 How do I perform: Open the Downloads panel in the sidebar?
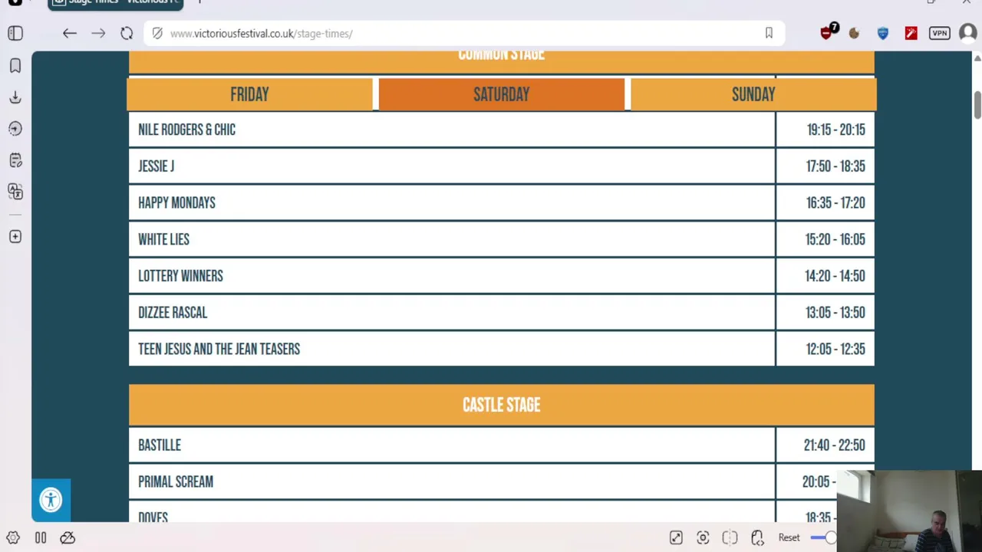click(15, 97)
